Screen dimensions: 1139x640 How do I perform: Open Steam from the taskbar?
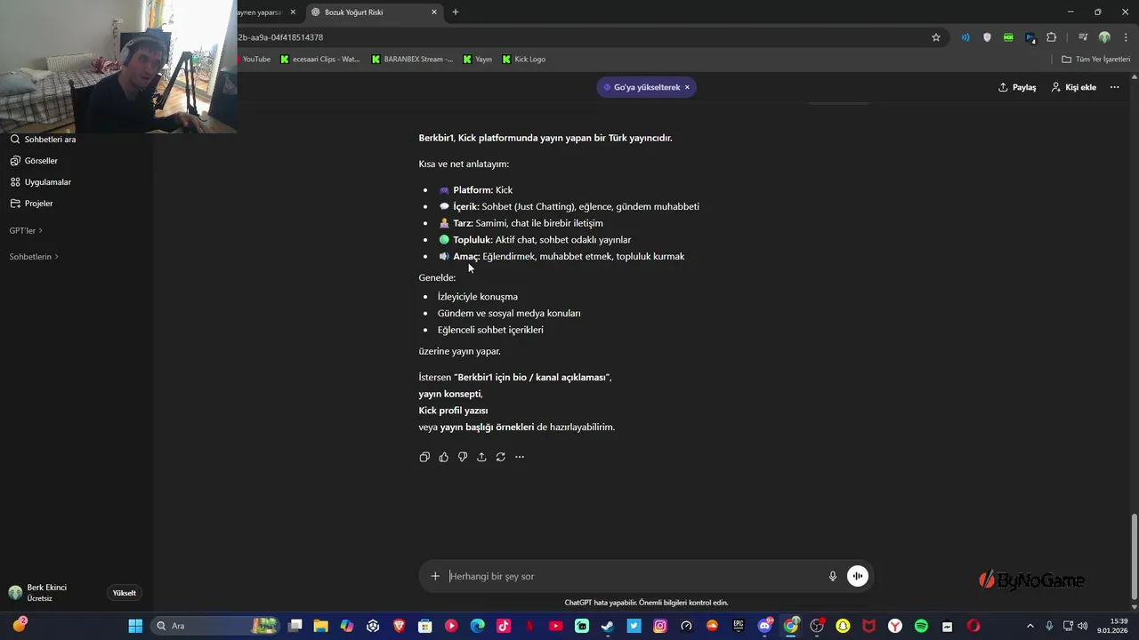pyautogui.click(x=608, y=626)
